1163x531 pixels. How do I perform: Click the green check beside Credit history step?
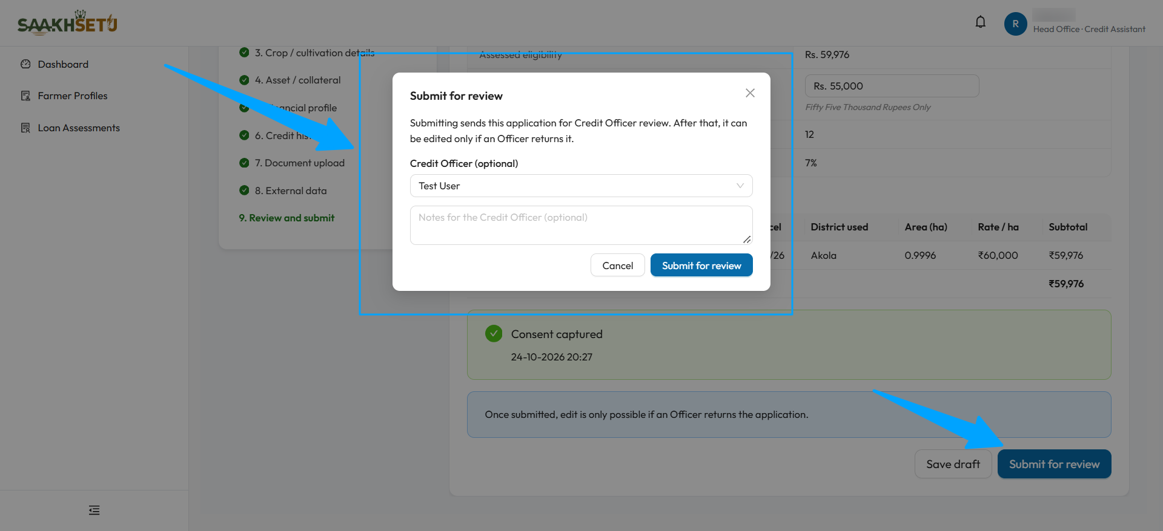244,135
